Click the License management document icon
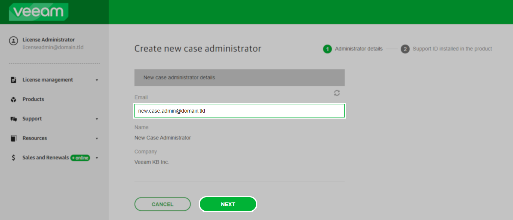 (x=14, y=80)
